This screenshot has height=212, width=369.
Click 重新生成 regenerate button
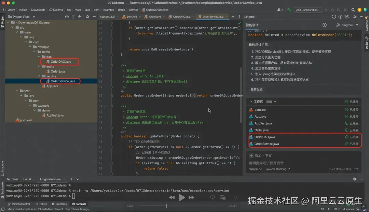tap(257, 89)
